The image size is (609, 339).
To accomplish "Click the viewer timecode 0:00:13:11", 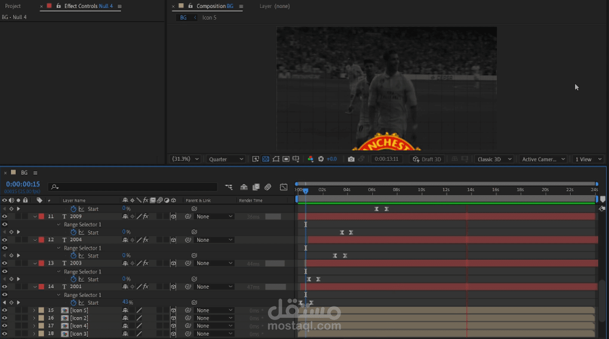I will tap(386, 159).
